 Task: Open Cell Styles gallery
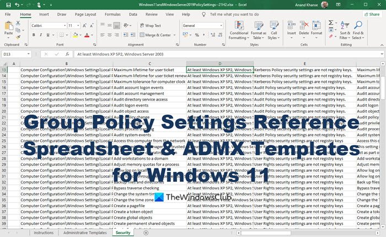[x=274, y=30]
